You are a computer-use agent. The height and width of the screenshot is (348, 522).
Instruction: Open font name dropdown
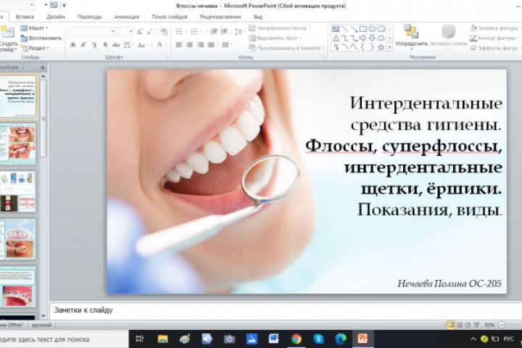(112, 32)
